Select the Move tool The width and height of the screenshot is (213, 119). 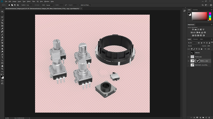point(2,11)
